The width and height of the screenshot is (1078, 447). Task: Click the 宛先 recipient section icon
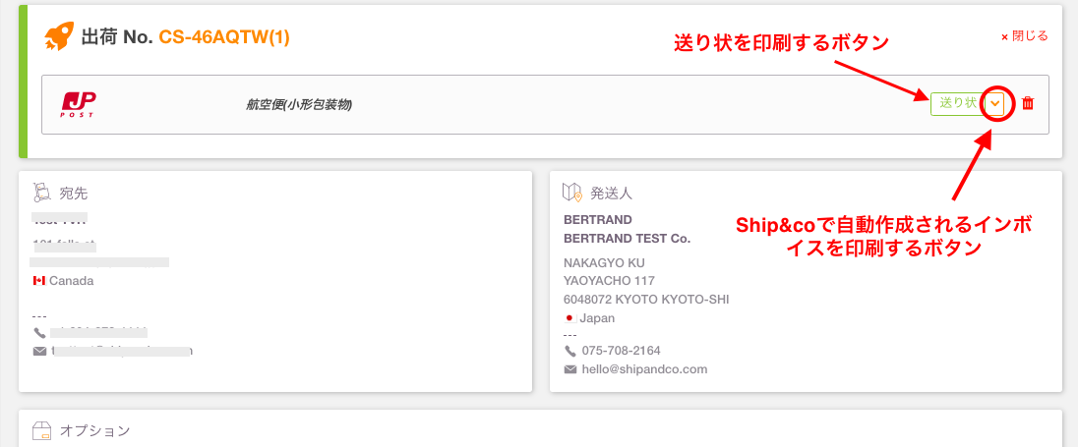click(42, 193)
